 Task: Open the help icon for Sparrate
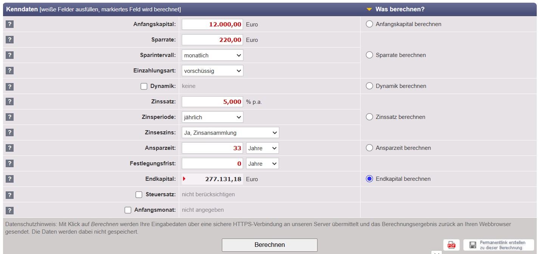click(10, 40)
